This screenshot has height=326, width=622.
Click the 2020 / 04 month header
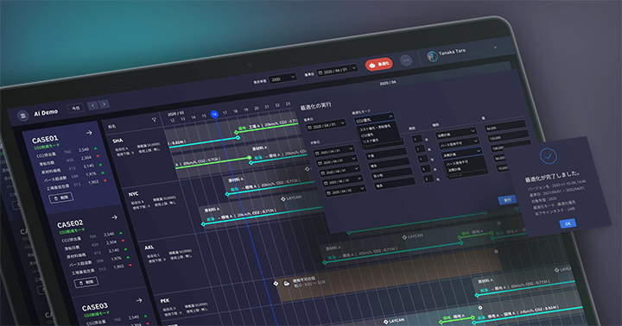point(388,83)
